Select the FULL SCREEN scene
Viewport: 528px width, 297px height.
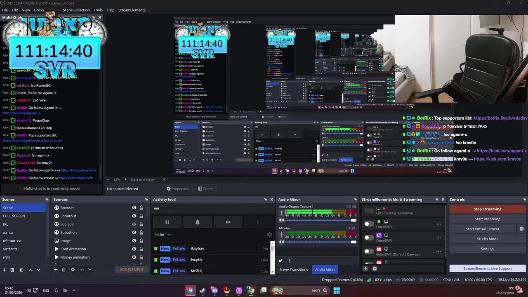(24, 216)
